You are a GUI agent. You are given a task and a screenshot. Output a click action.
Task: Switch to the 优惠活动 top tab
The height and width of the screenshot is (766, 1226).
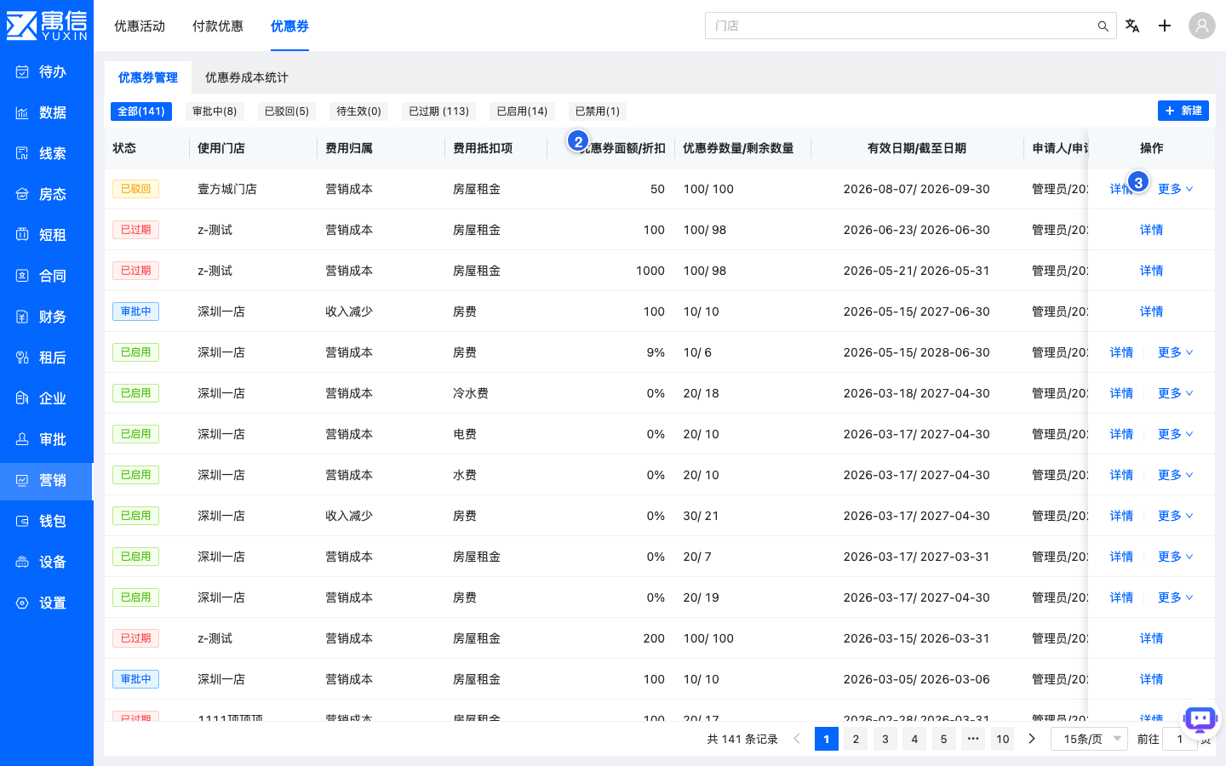click(140, 26)
